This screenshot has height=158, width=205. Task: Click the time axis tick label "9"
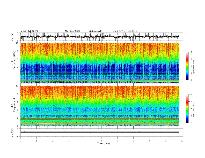[166, 141]
